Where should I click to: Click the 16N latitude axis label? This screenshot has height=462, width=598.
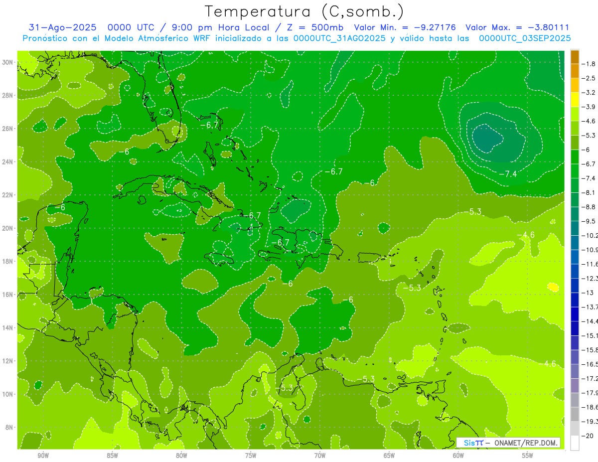point(8,295)
